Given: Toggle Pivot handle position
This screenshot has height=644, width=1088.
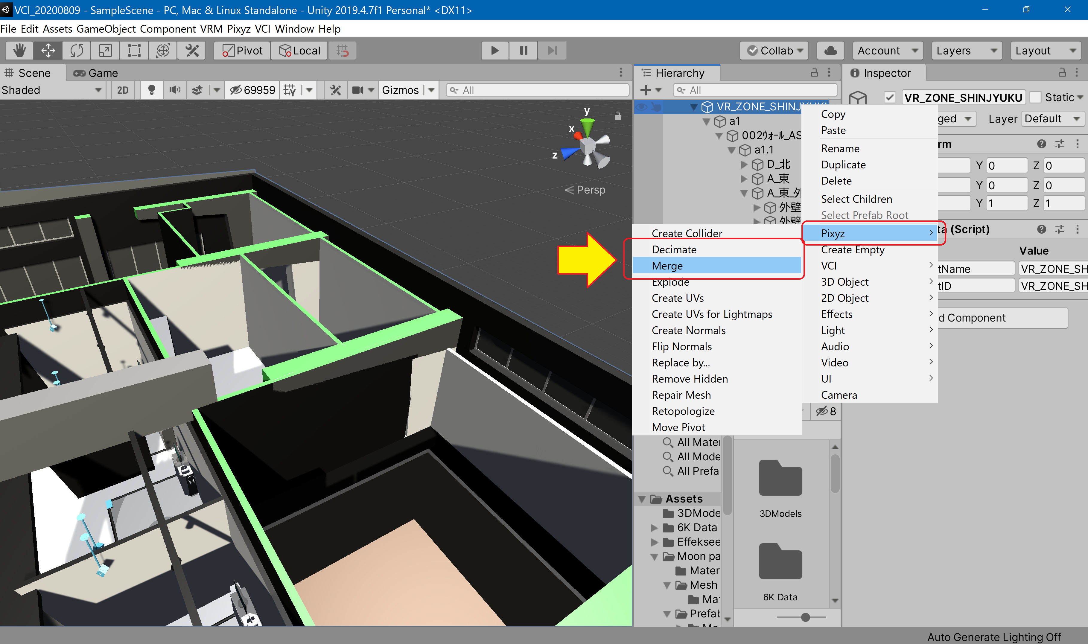Looking at the screenshot, I should pos(242,51).
